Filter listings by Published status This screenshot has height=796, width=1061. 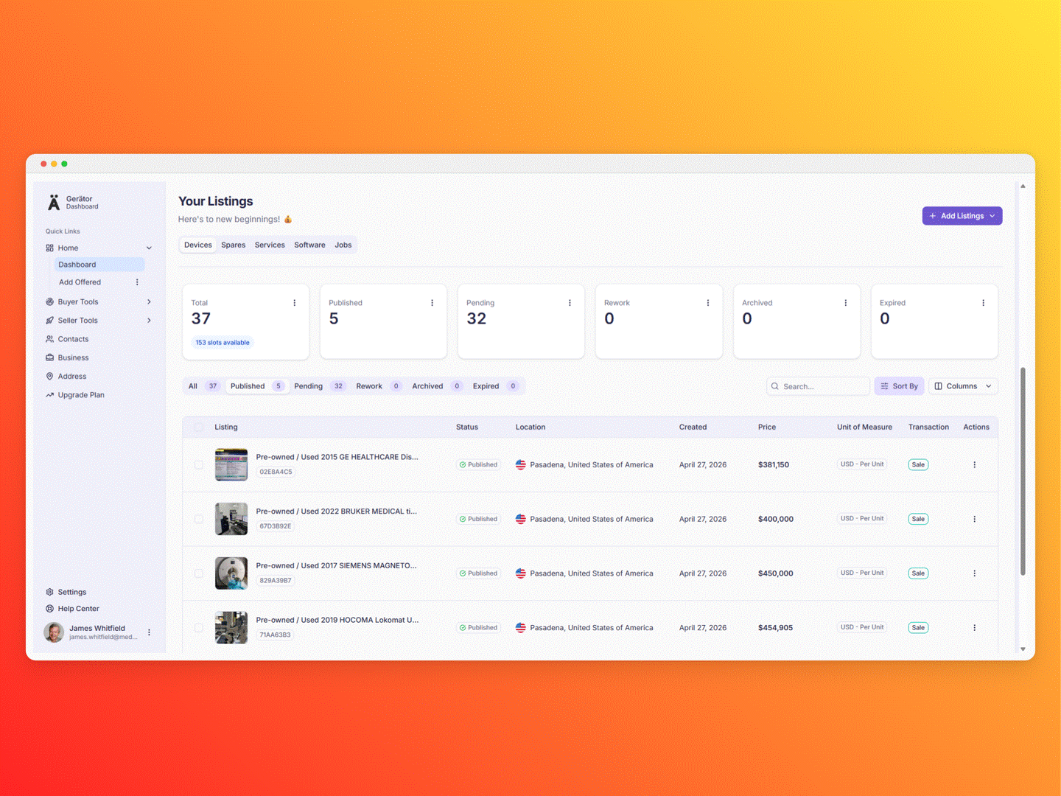pos(256,386)
